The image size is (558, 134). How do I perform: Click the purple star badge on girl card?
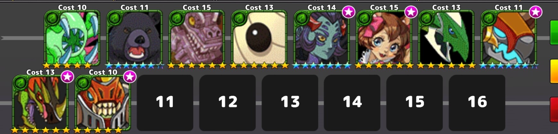coord(411,12)
